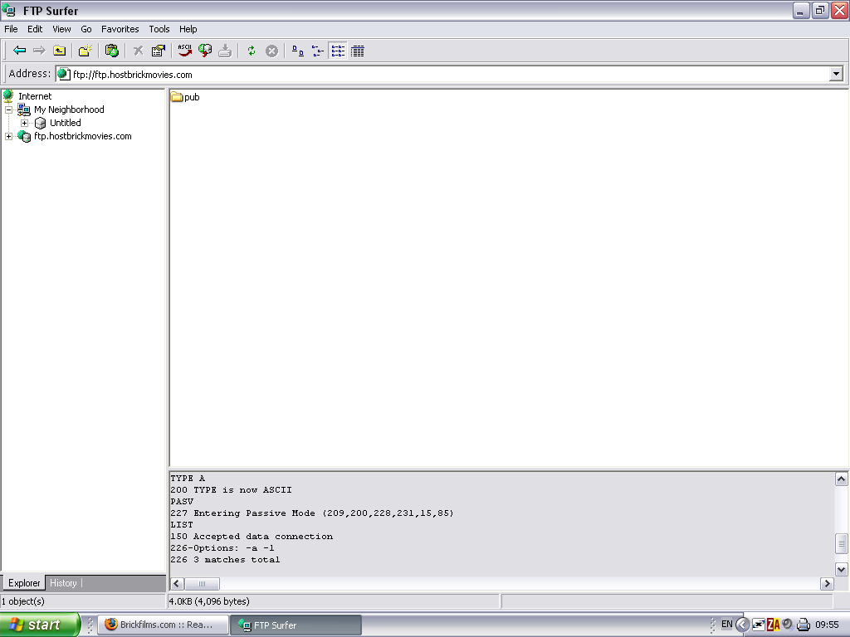Viewport: 850px width, 637px height.
Task: Collapse the My Neighborhood tree node
Action: [x=9, y=109]
